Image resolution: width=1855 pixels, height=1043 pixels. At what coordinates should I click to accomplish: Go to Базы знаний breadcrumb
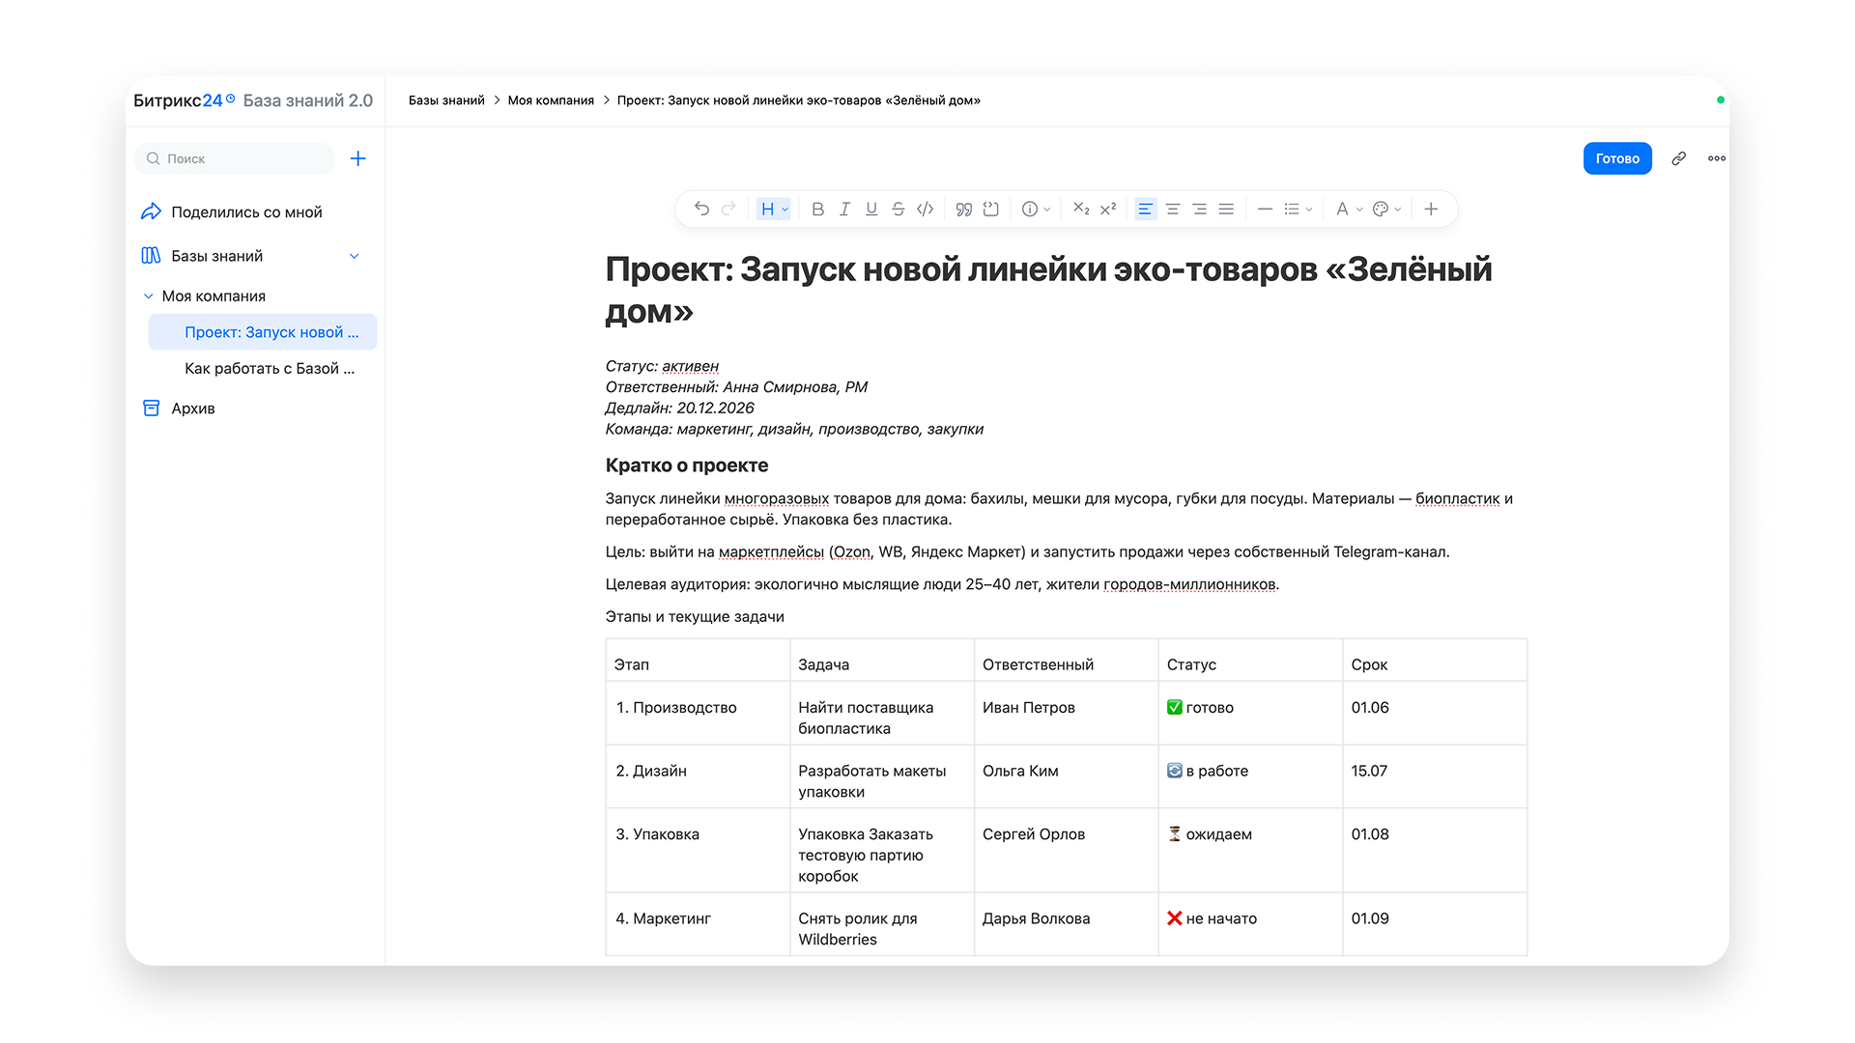446,100
